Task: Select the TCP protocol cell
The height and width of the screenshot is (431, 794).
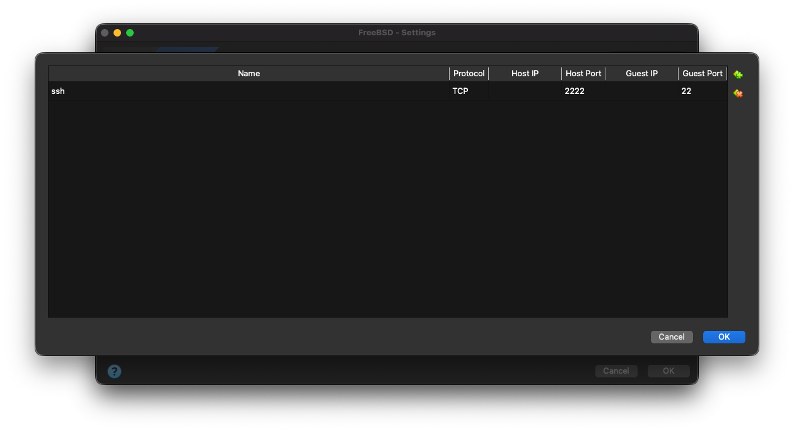Action: [x=469, y=91]
